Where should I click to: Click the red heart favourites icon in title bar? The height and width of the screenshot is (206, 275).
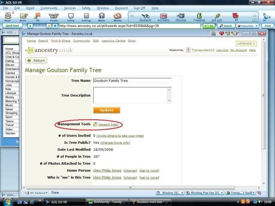[222, 33]
